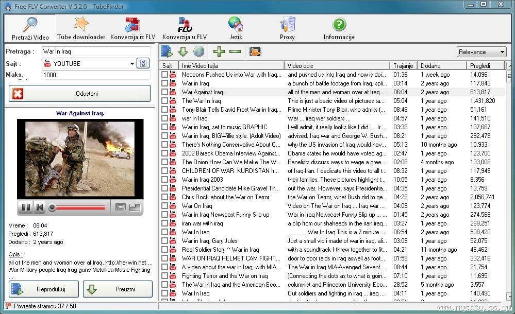Open the Informacije help icon
515x314 pixels.
(x=339, y=28)
